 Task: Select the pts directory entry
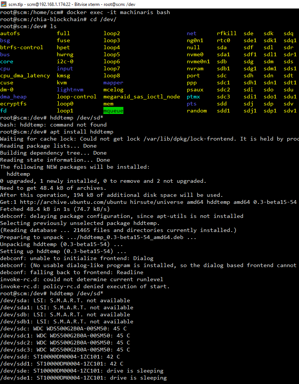(192, 104)
